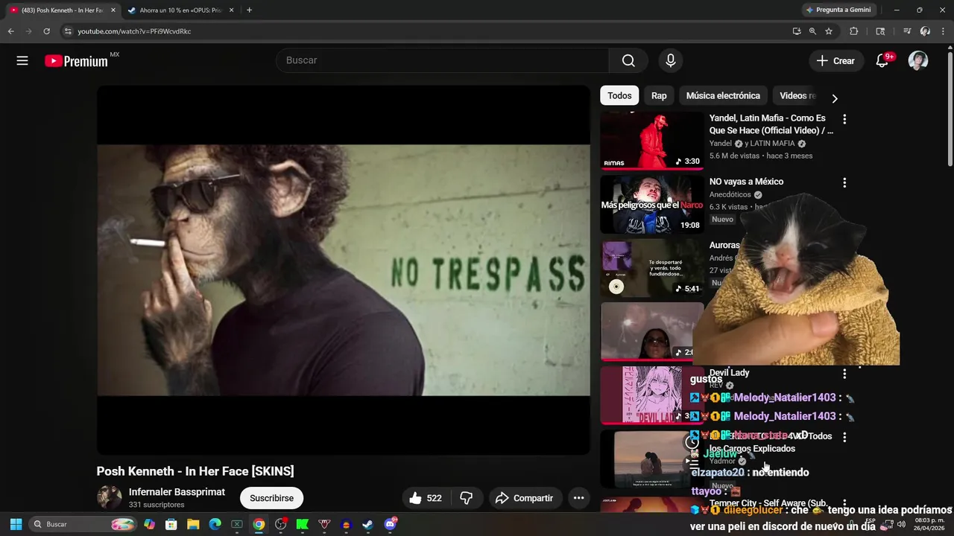The height and width of the screenshot is (536, 954).
Task: Show more filter chips with right arrow
Action: (x=834, y=98)
